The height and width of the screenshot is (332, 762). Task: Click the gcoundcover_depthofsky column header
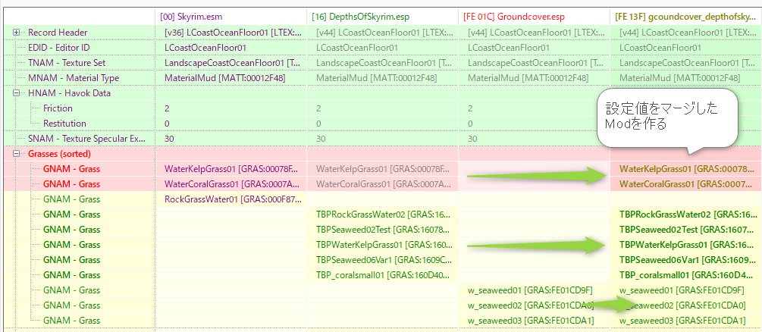pos(686,16)
